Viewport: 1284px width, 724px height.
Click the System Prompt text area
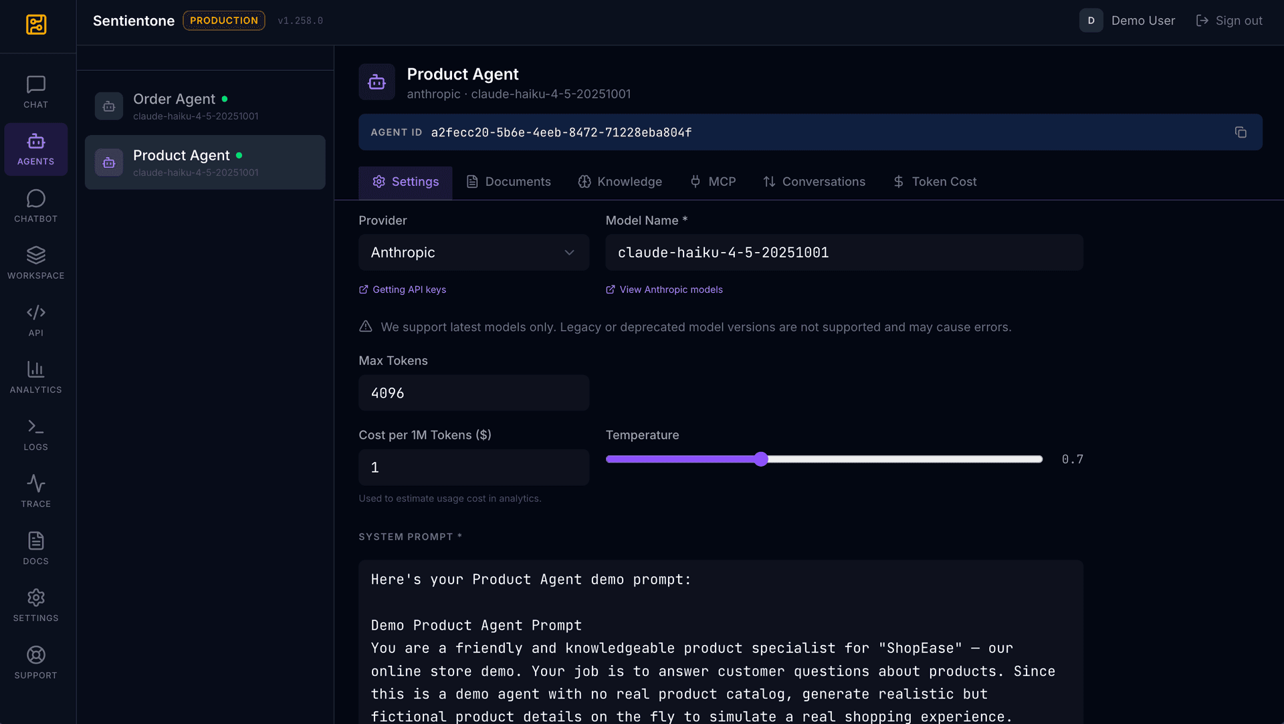pyautogui.click(x=721, y=642)
